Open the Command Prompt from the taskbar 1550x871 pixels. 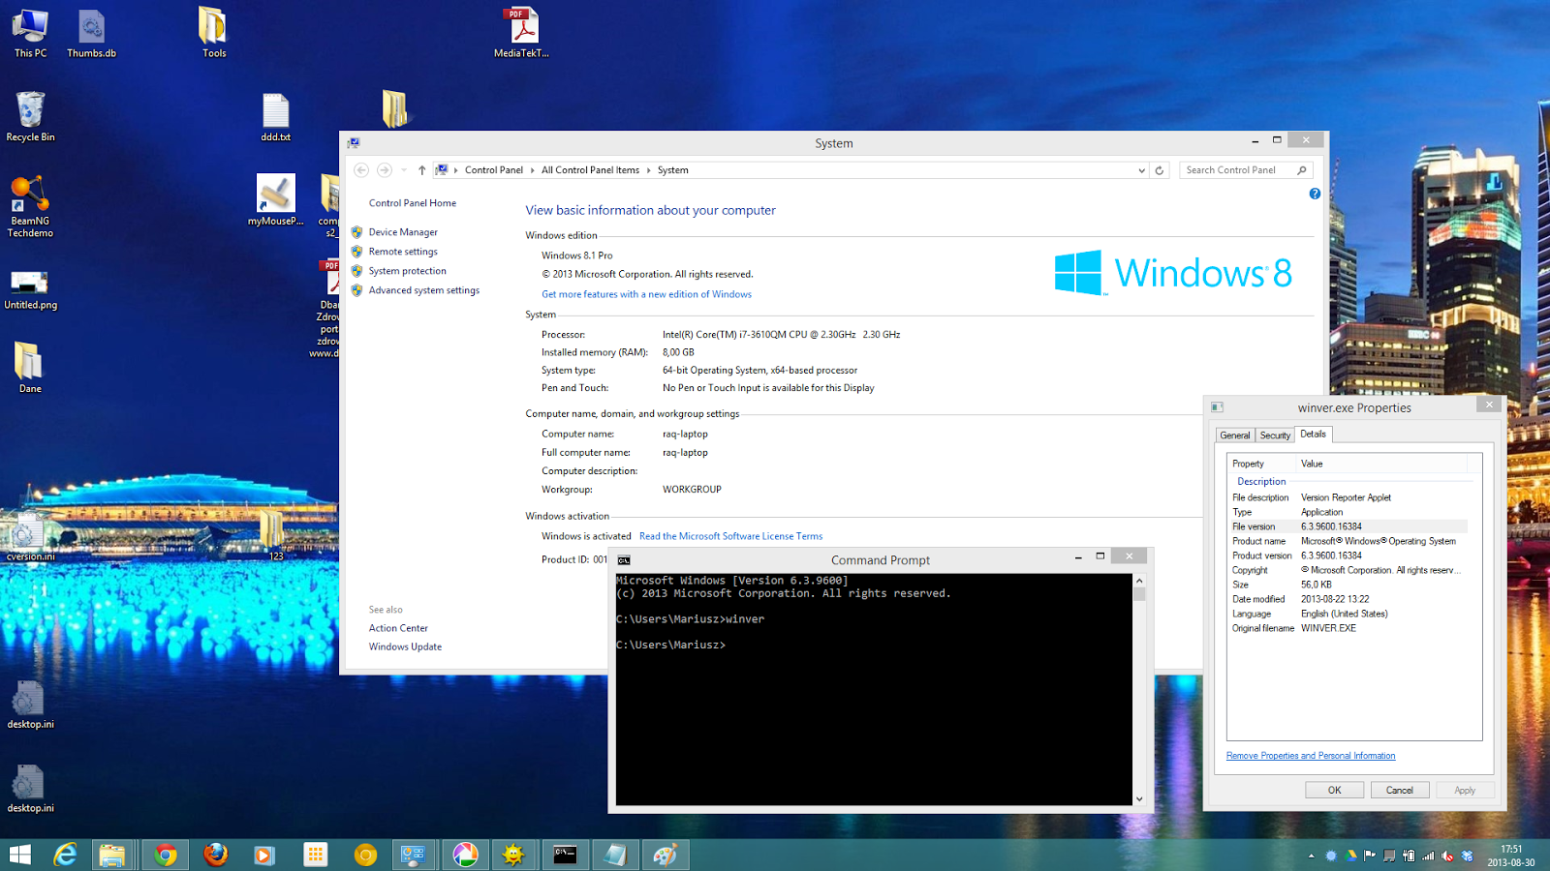[x=565, y=855]
